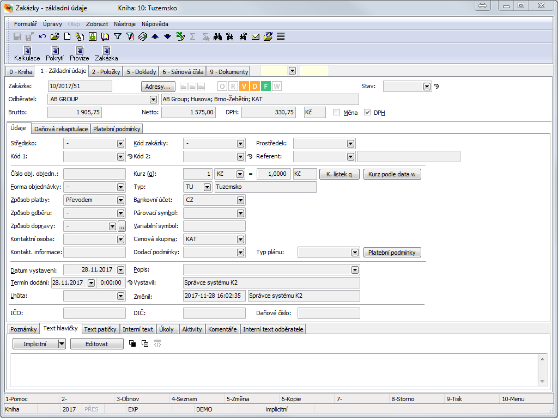This screenshot has height=418, width=558.
Task: Click the first binoculars search icon
Action: (217, 36)
